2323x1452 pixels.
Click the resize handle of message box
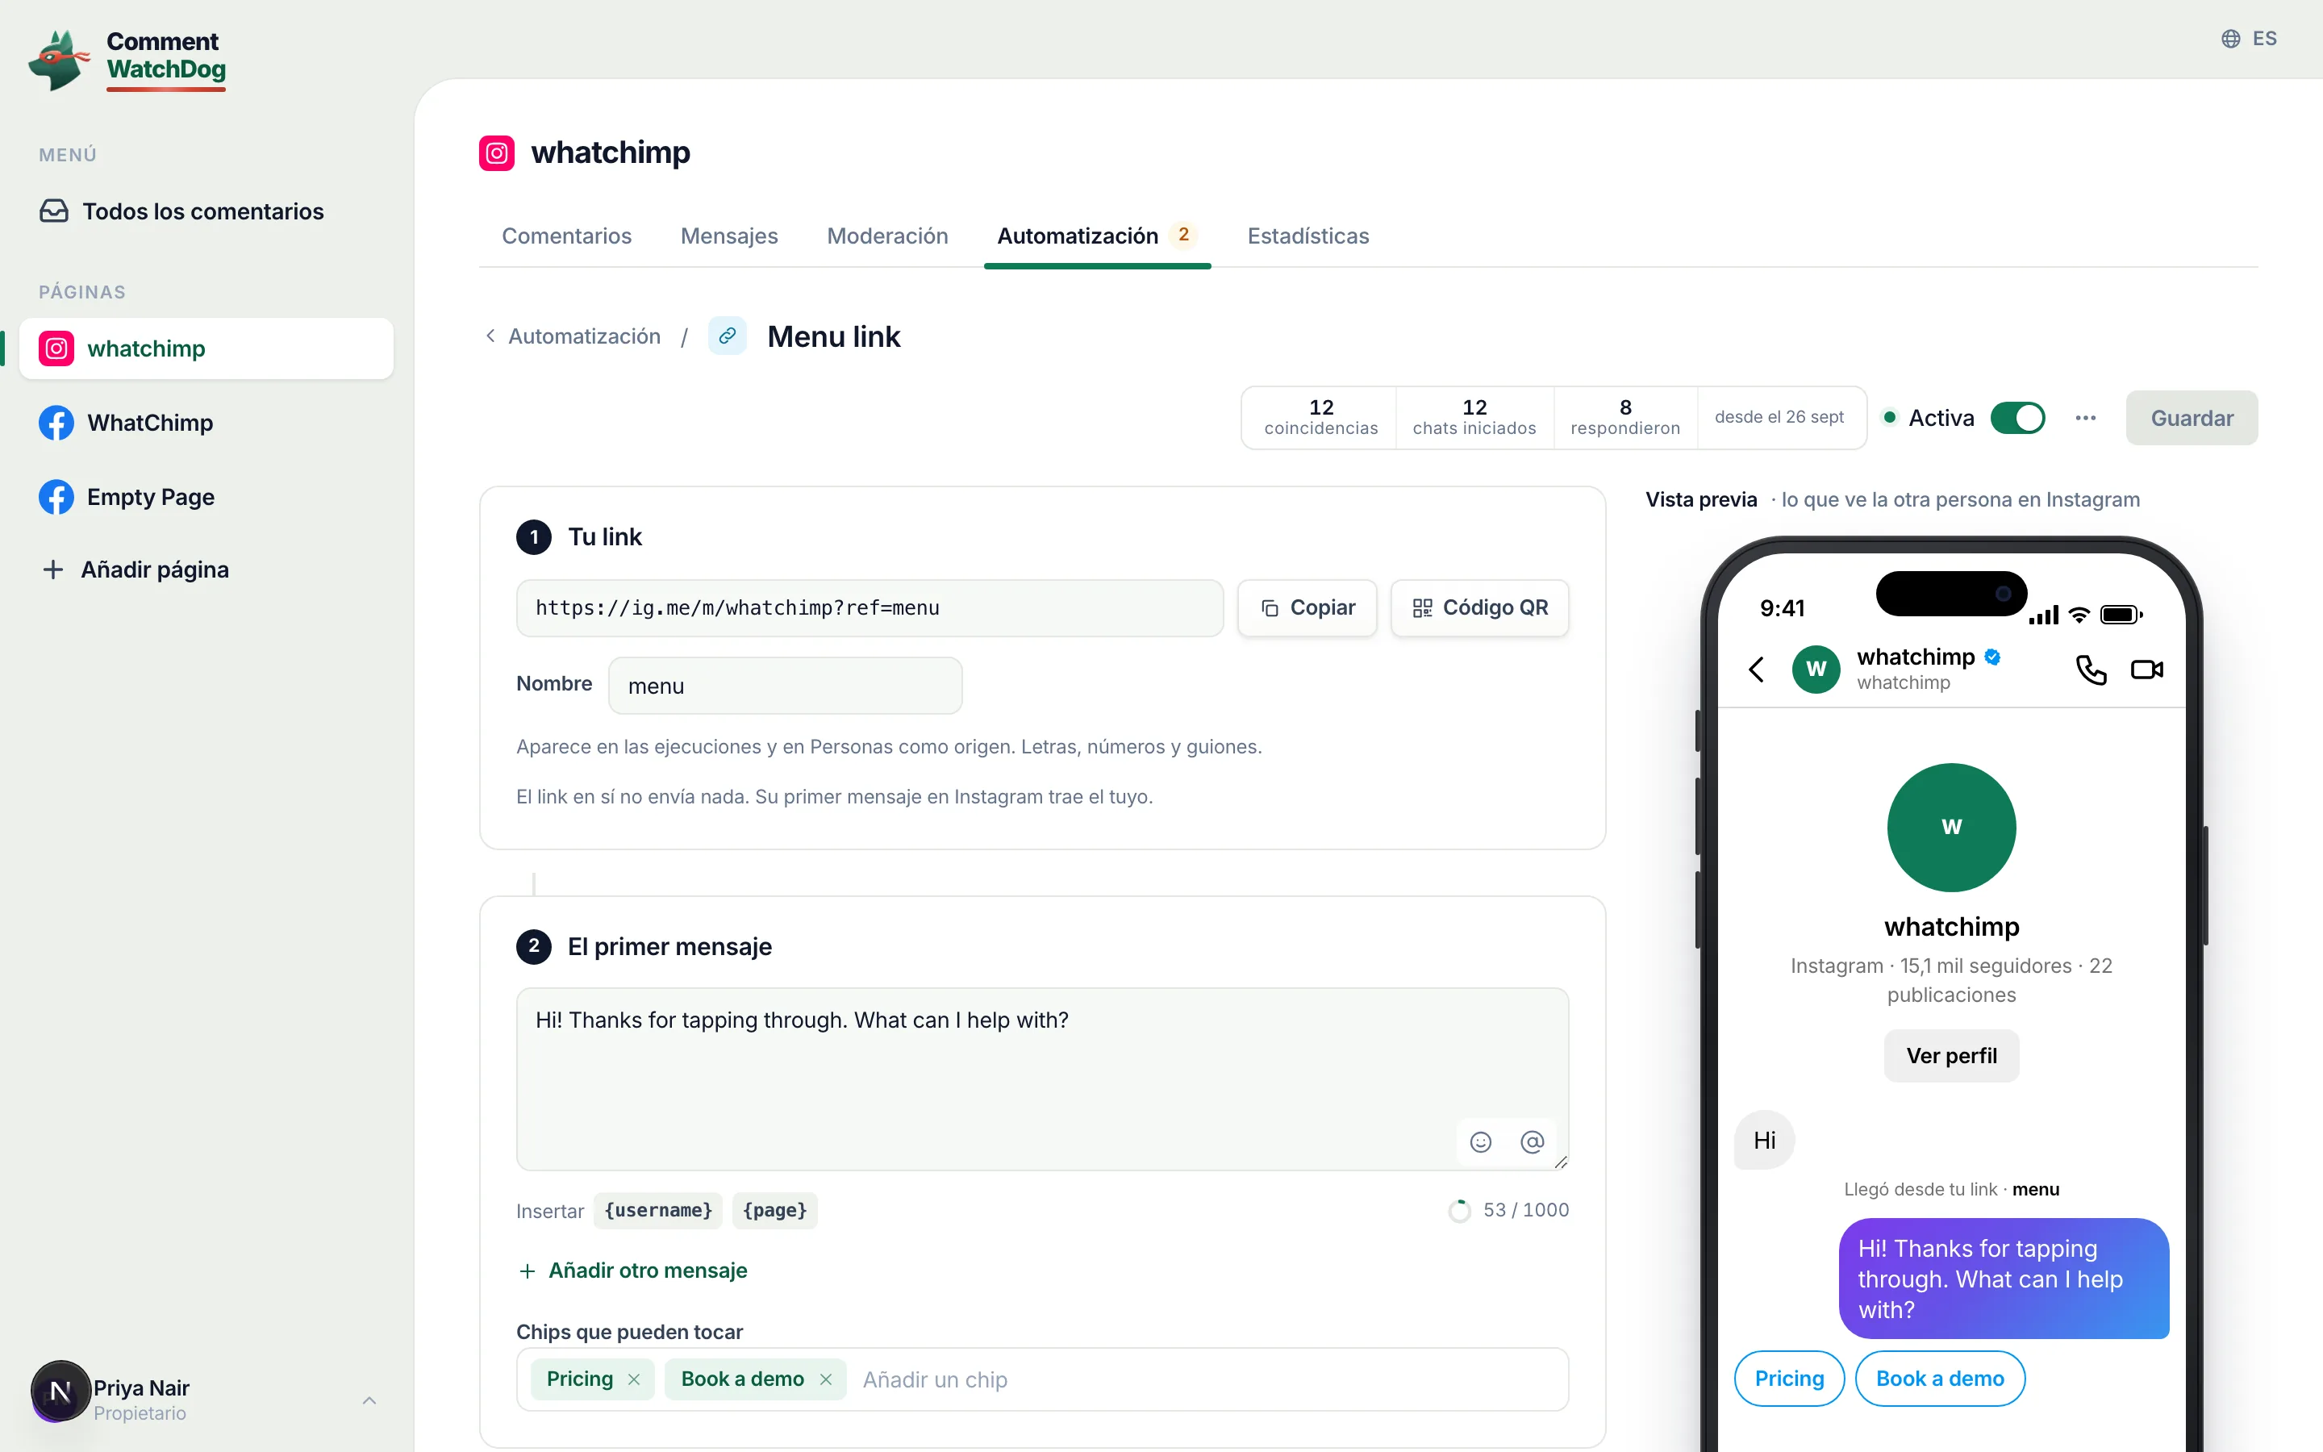tap(1560, 1161)
